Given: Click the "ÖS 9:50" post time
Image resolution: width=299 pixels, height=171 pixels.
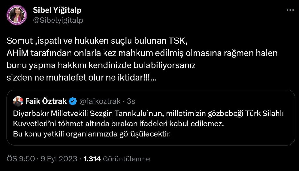Looking at the screenshot, I should [x=21, y=159].
